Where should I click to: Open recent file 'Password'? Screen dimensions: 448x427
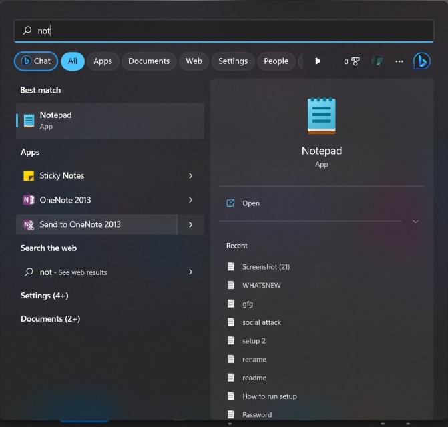pyautogui.click(x=257, y=415)
